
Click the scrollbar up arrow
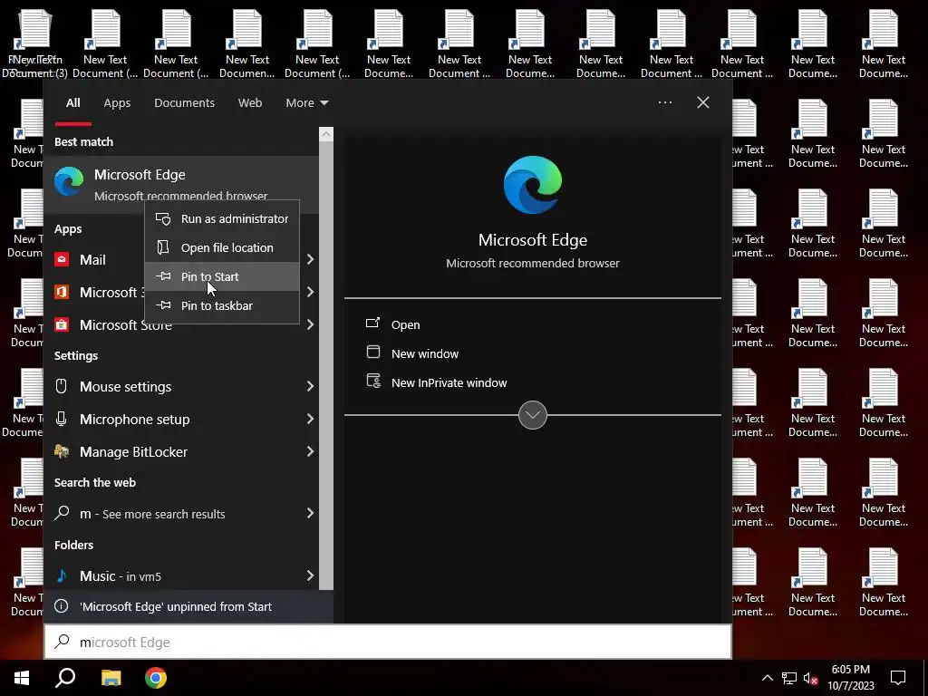coord(326,134)
